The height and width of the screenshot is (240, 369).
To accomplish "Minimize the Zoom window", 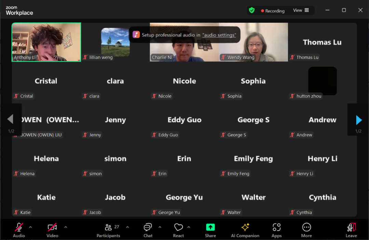I will [x=327, y=10].
